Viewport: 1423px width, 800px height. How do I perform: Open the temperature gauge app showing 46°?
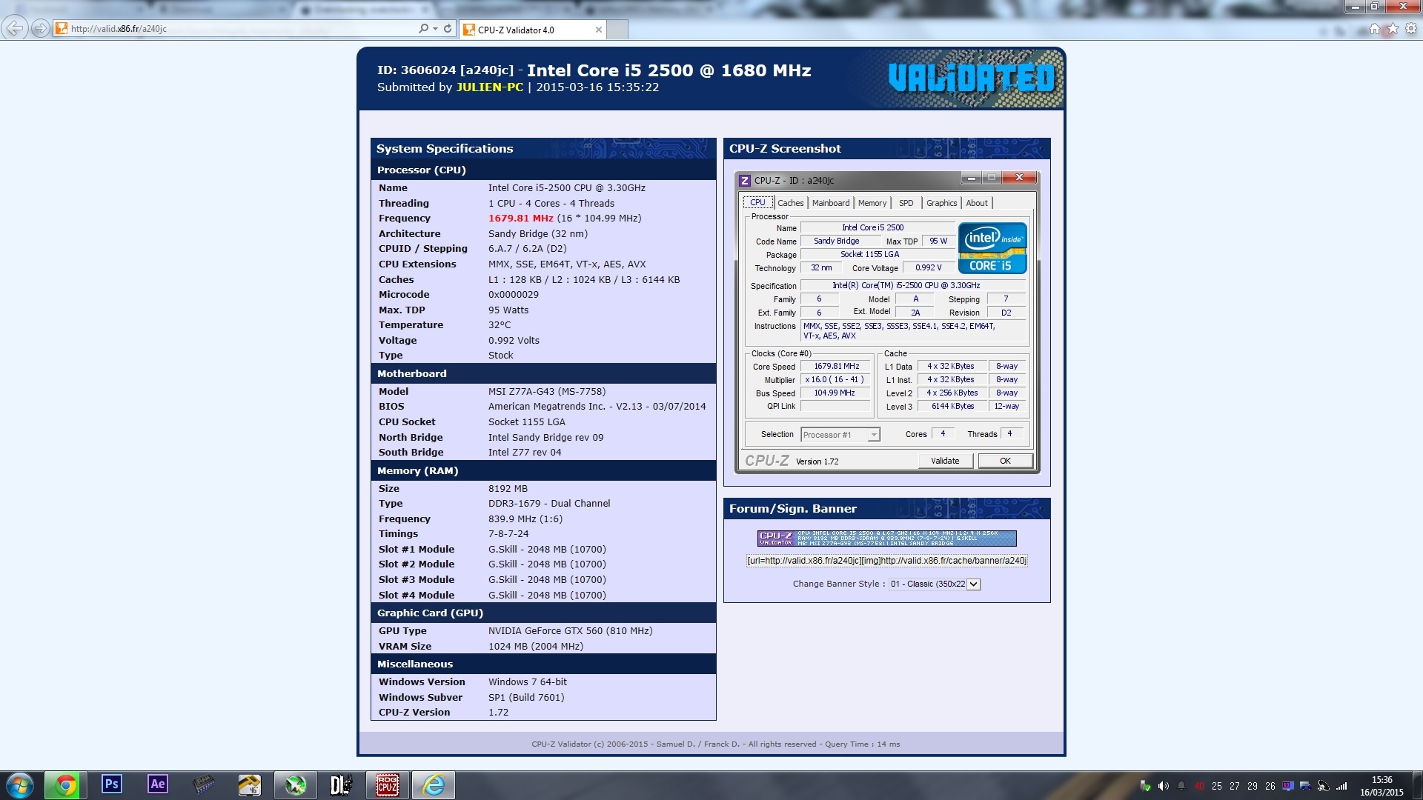tap(249, 784)
